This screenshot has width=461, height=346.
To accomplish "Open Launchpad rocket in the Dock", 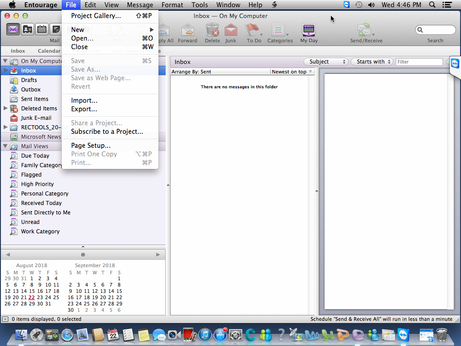I will (36, 335).
